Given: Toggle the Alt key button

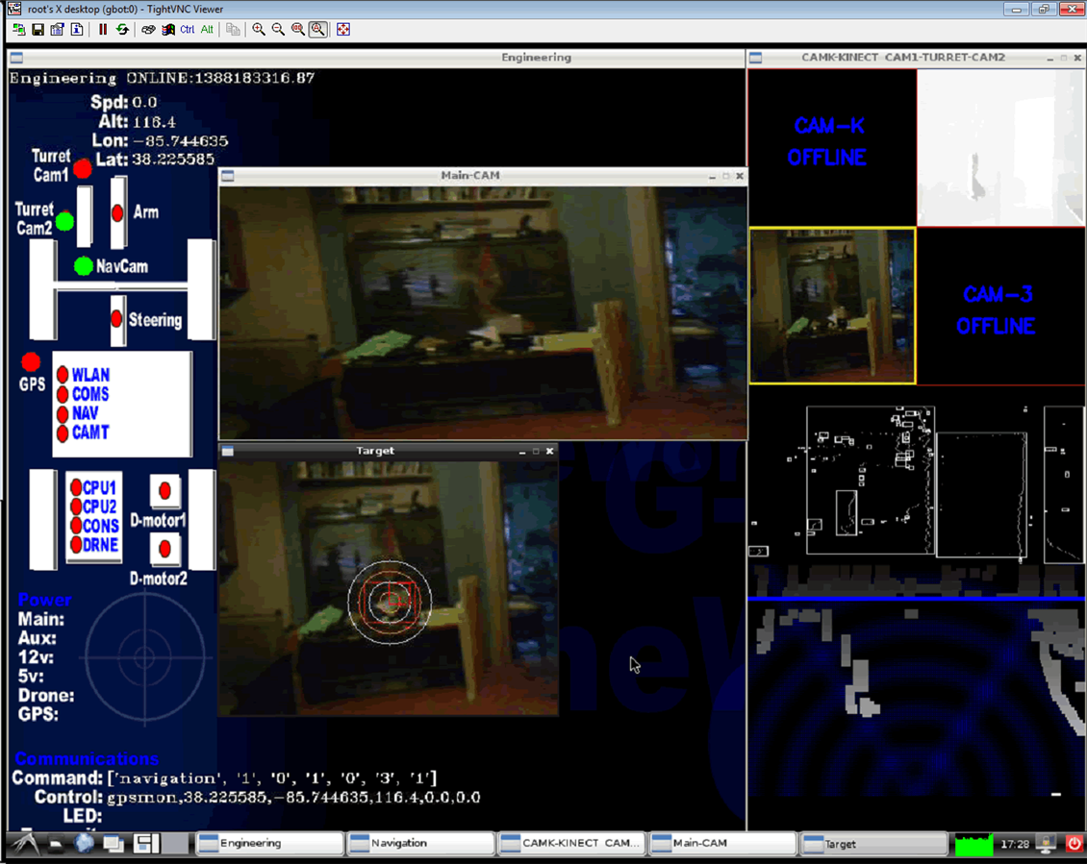Looking at the screenshot, I should [207, 29].
